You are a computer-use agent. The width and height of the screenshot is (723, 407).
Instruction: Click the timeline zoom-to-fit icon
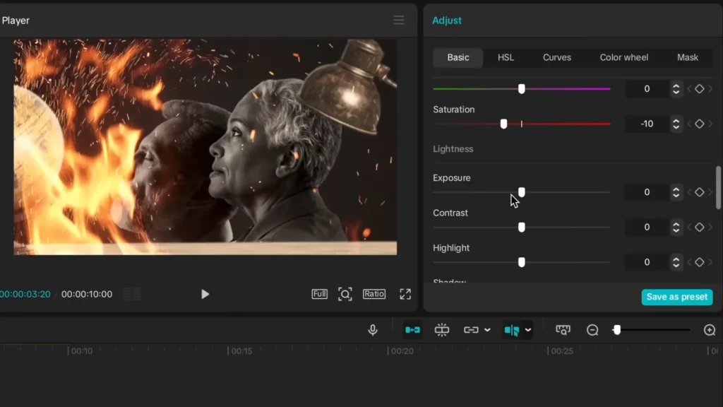pyautogui.click(x=563, y=330)
